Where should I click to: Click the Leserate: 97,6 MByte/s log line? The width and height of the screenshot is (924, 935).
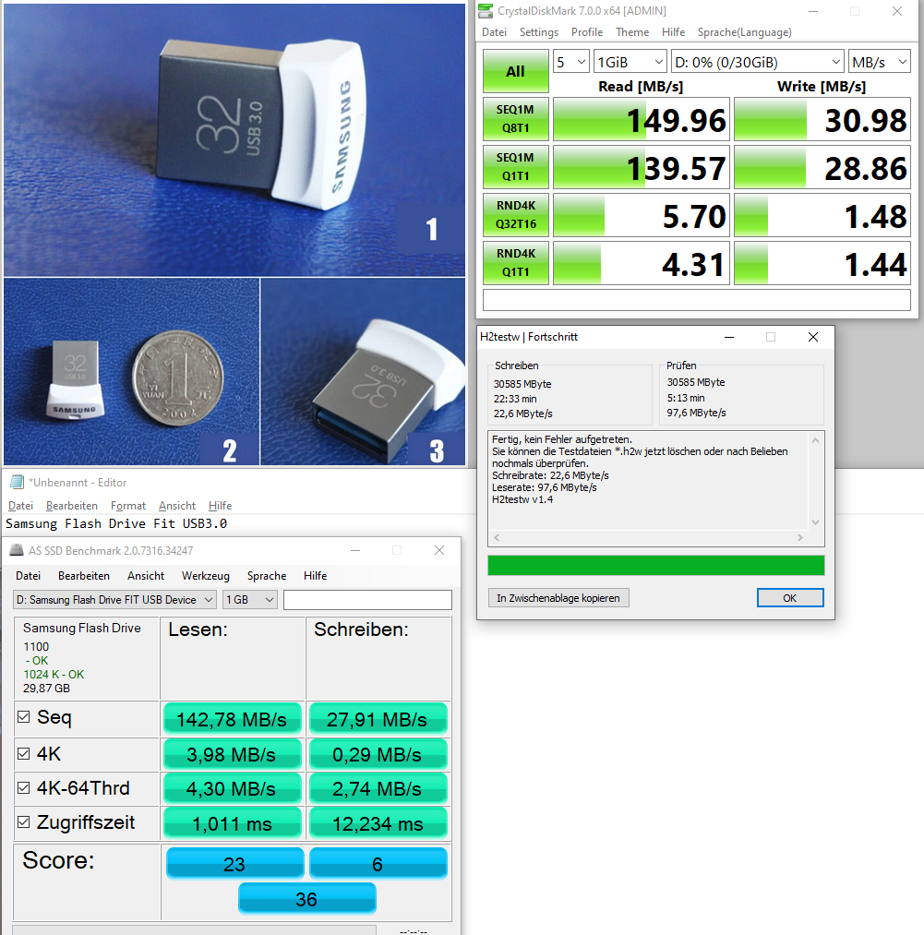tap(544, 487)
